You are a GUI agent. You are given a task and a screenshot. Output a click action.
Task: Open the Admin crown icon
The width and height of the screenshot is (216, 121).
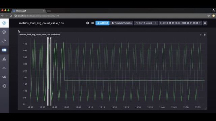point(4,77)
